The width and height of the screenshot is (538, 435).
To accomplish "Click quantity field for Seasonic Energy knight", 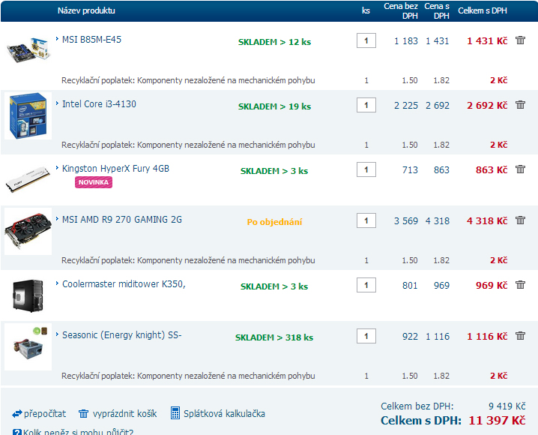I will [x=366, y=336].
